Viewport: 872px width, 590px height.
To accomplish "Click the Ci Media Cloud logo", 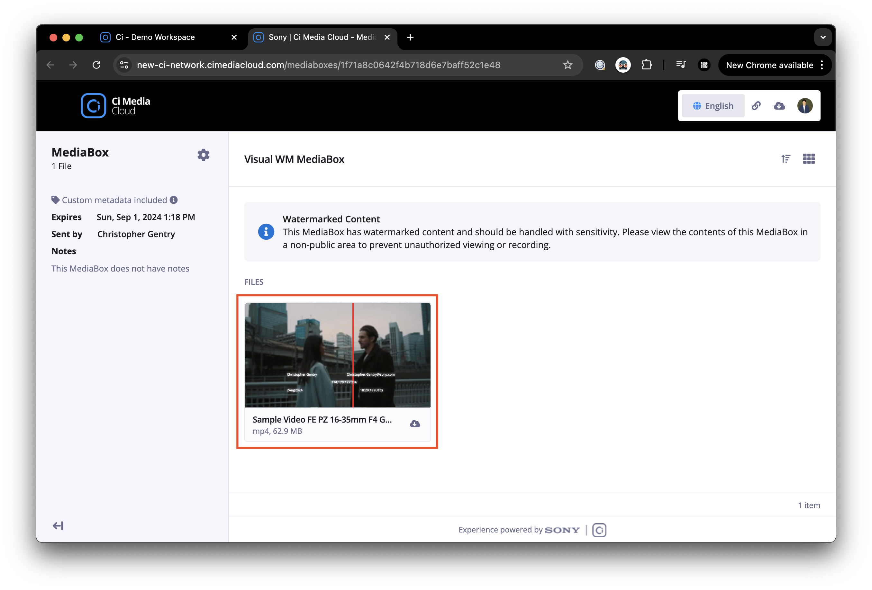I will click(115, 106).
